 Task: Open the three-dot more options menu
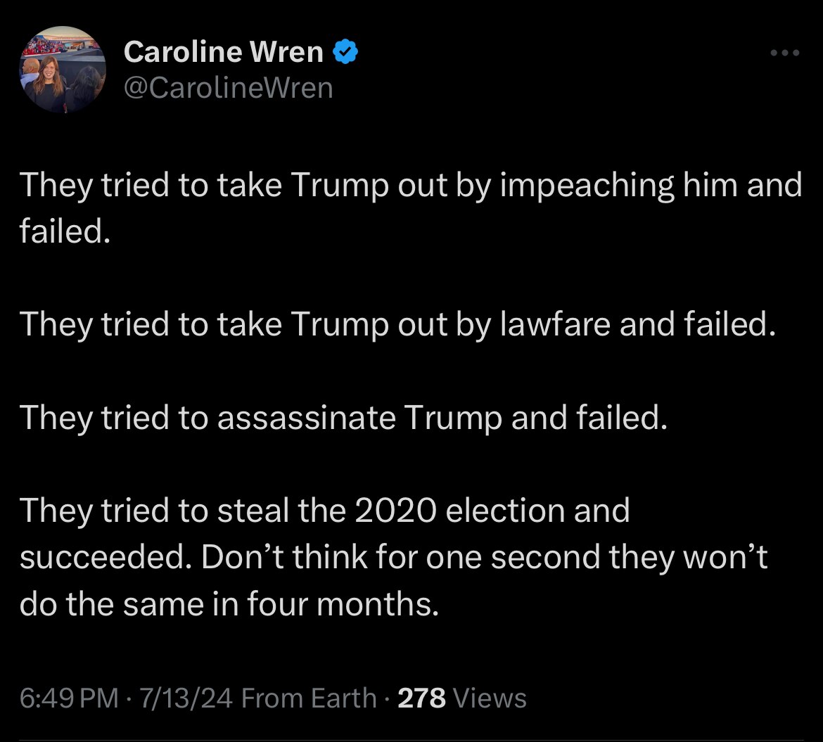(783, 52)
